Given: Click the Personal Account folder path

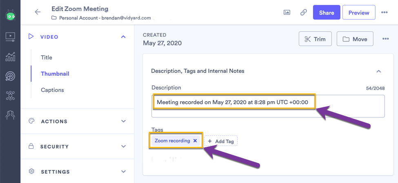Looking at the screenshot, I should 101,18.
